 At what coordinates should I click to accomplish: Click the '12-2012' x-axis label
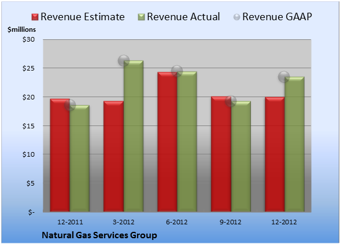pos(284,222)
